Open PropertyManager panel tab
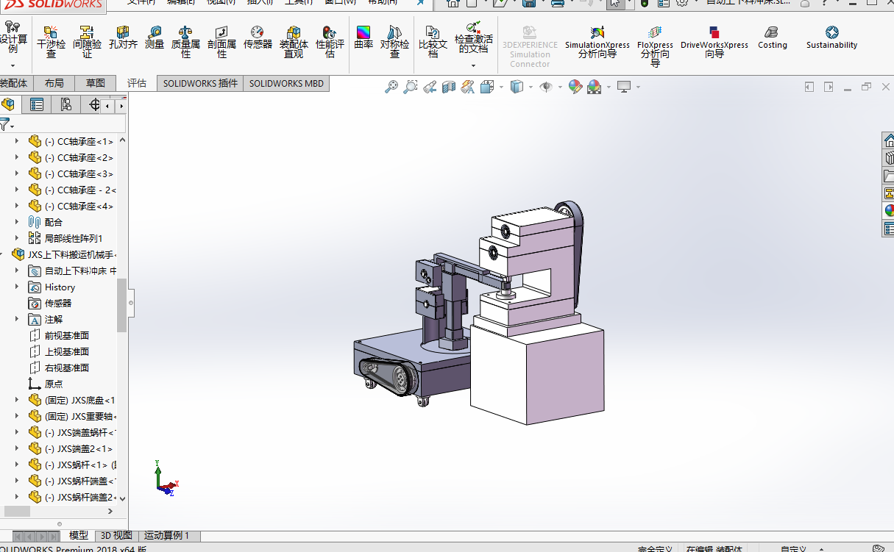 tap(36, 104)
